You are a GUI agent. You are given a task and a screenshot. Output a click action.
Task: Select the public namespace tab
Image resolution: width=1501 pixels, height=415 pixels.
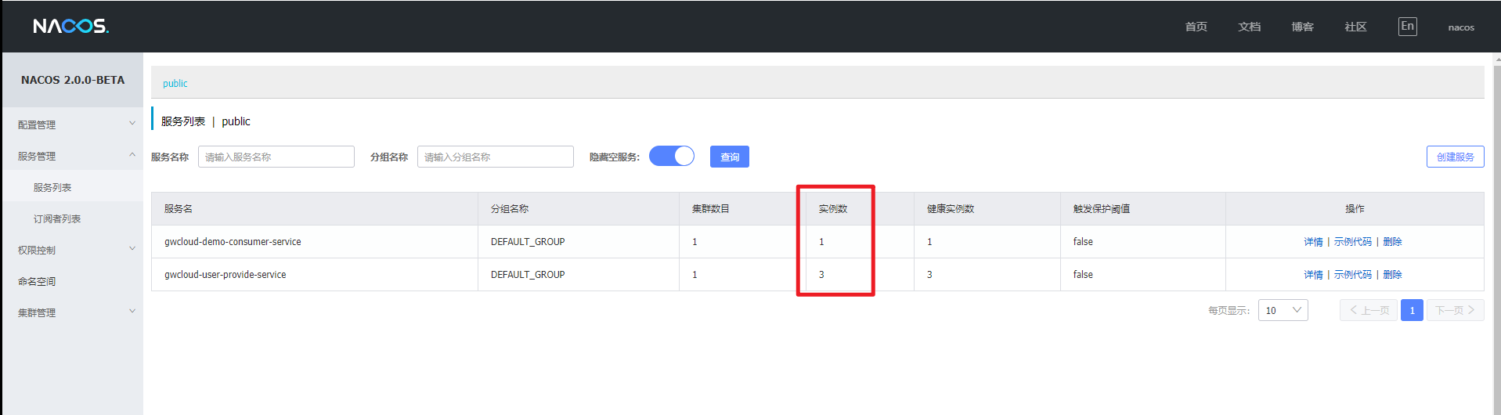coord(175,83)
